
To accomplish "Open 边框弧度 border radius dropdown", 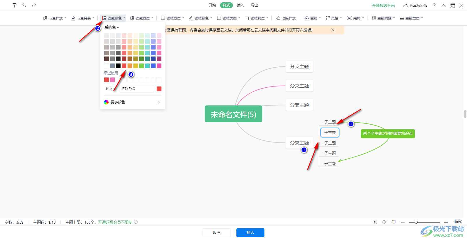I will 257,18.
